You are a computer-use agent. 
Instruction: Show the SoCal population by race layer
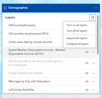pos(87,63)
